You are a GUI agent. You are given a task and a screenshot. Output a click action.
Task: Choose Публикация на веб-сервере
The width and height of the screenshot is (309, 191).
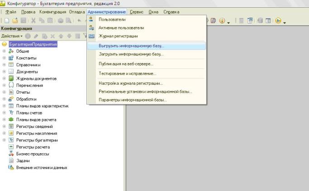point(147,64)
